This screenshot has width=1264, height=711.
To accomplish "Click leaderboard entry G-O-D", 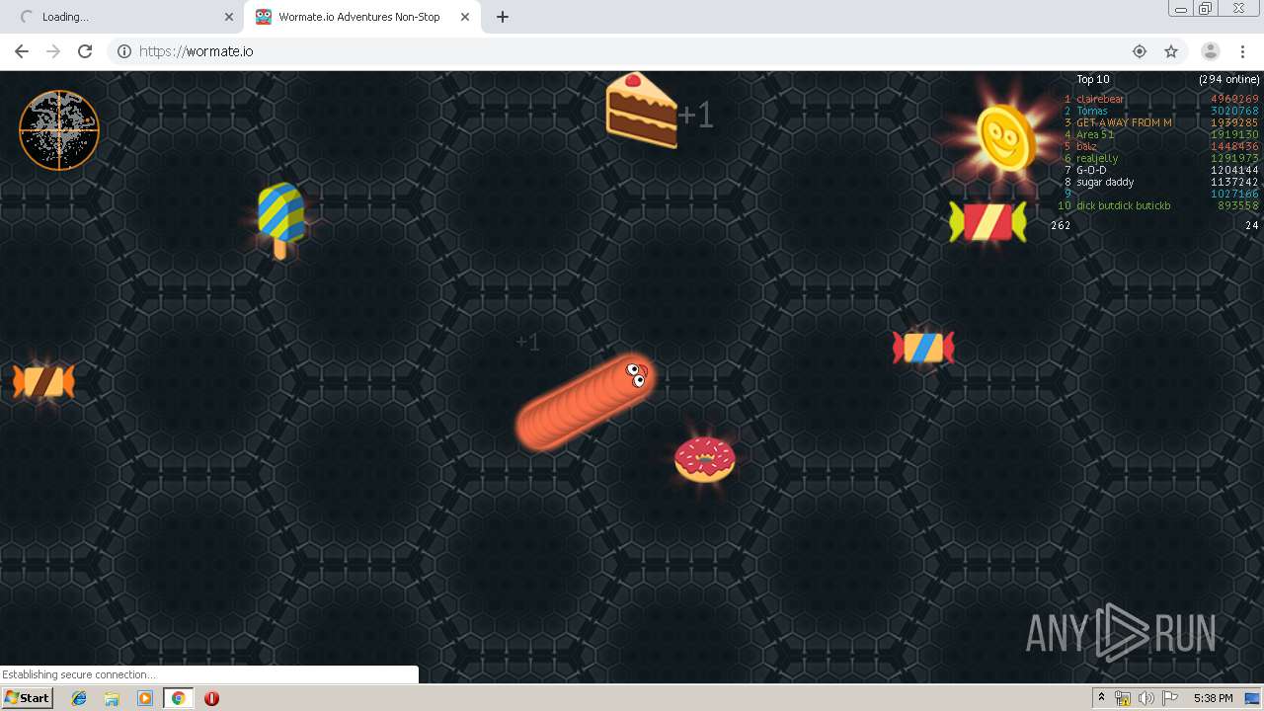I will tap(1091, 170).
